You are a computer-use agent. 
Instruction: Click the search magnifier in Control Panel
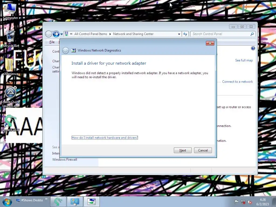[252, 34]
